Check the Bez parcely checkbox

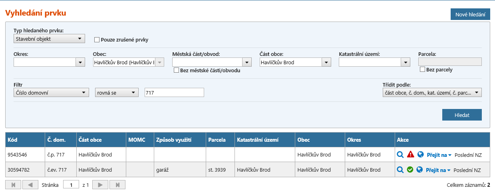(422, 70)
